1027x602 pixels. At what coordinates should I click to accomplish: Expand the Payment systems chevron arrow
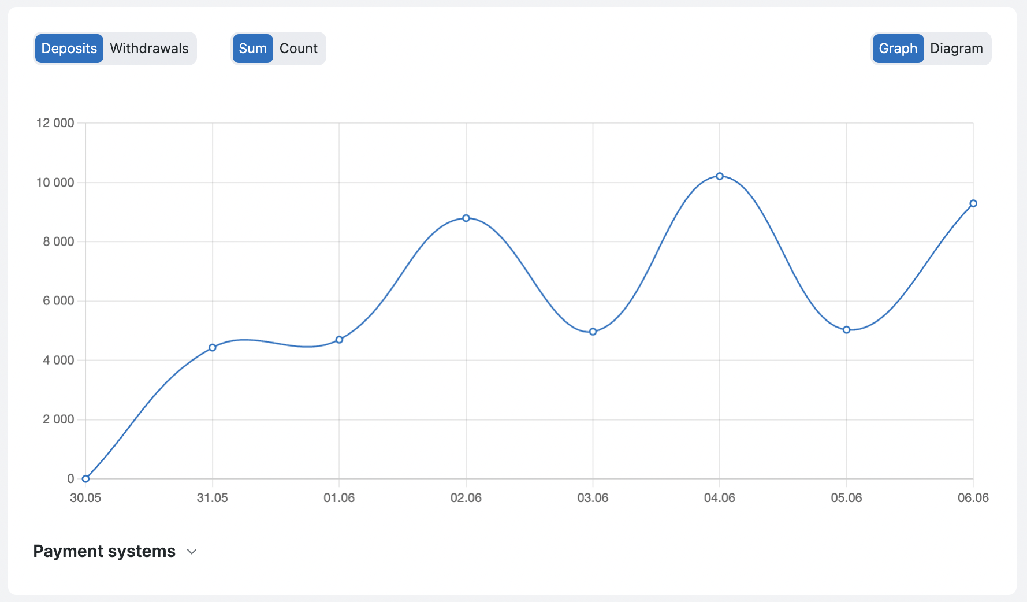(x=192, y=552)
